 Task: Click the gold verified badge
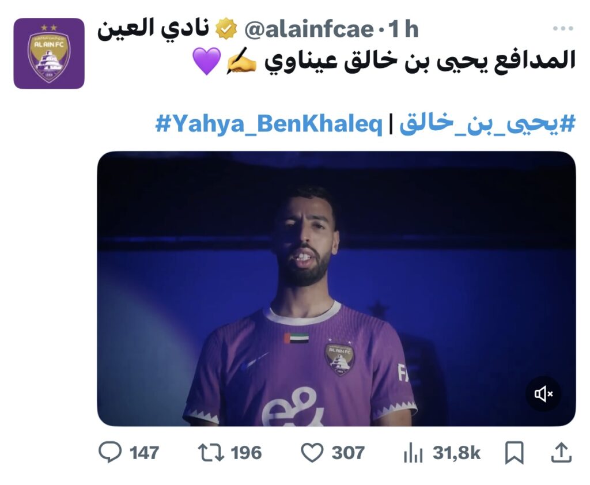pyautogui.click(x=226, y=30)
